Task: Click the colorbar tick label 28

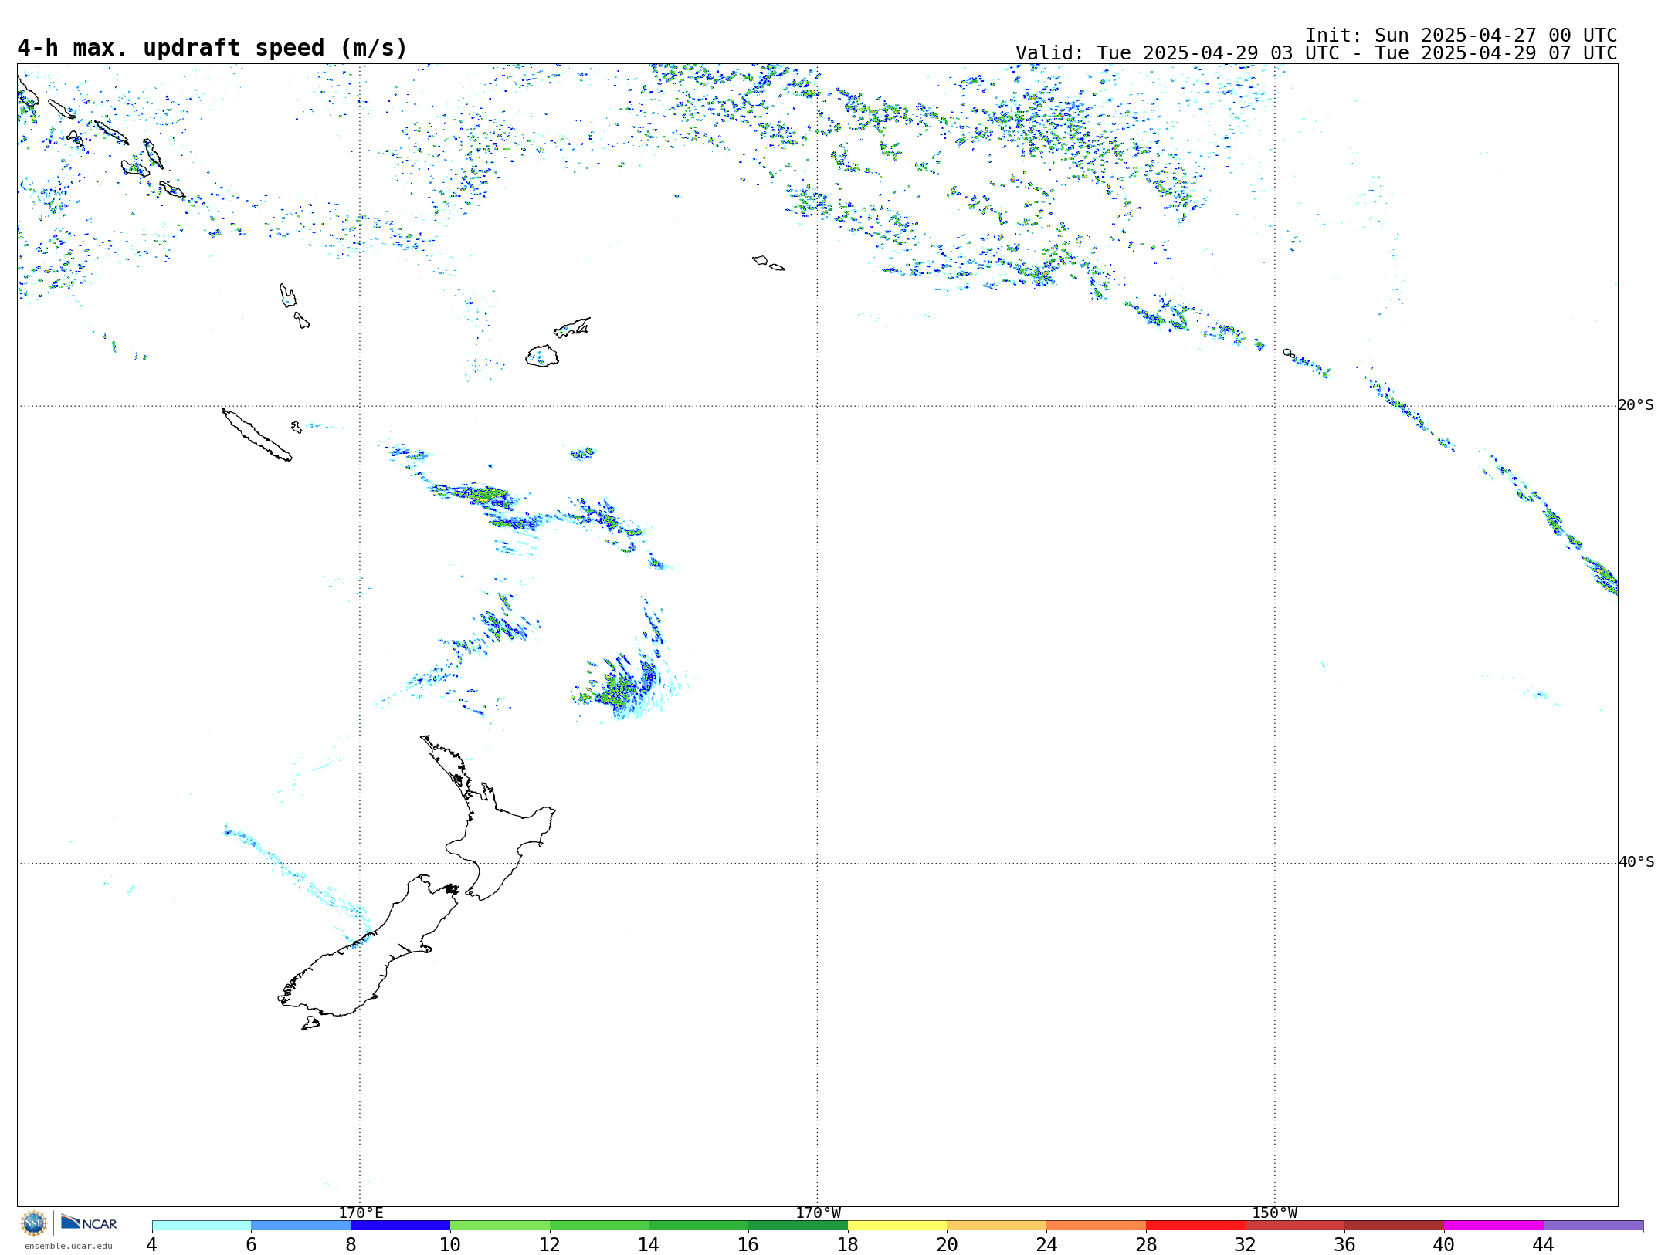Action: (x=1146, y=1245)
